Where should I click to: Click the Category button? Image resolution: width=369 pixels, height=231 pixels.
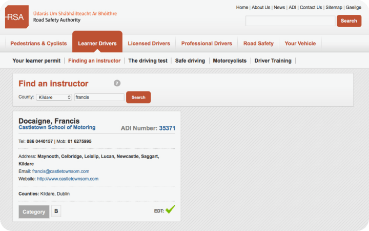click(x=34, y=211)
